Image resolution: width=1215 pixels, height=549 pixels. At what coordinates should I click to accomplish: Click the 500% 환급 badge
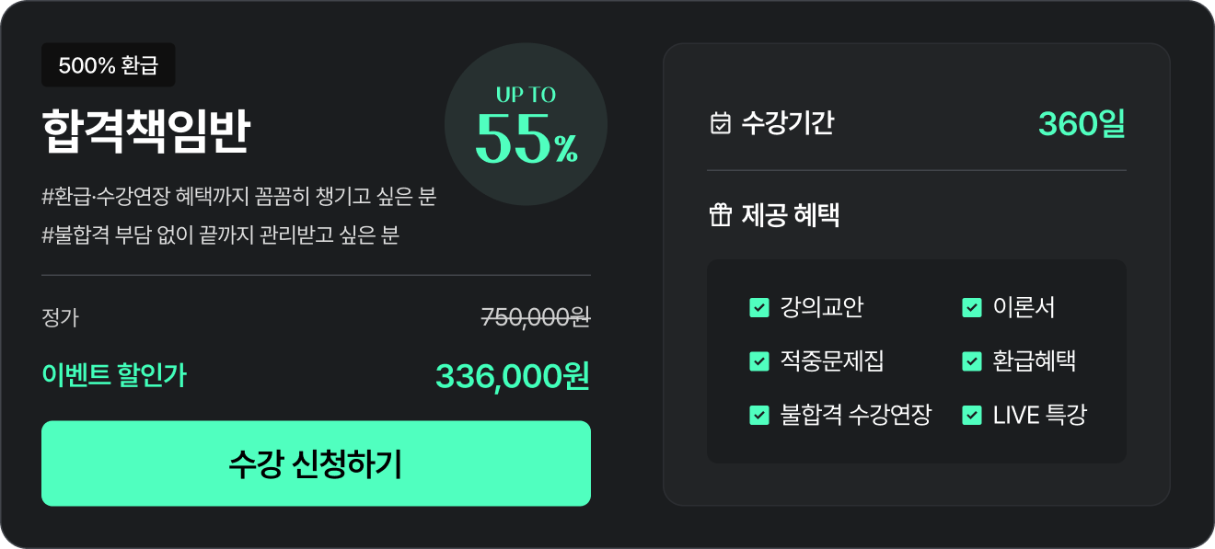click(x=109, y=65)
